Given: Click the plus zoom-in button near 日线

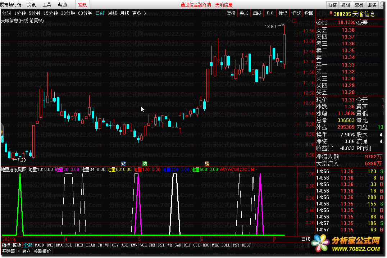Looking at the screenshot, I should click(x=300, y=245).
